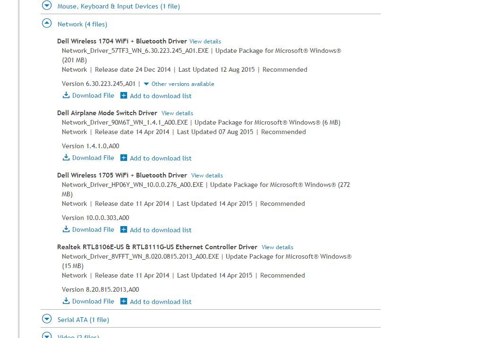Select file name Network_Driver_90M6T_WN_1.4.1_A00.EXE
This screenshot has height=338, width=485.
125,122
